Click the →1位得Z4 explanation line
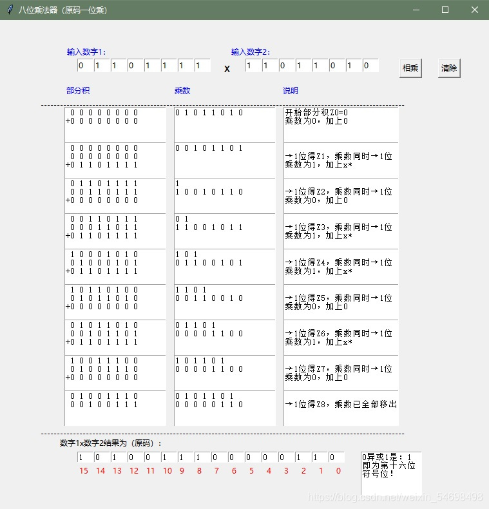The width and height of the screenshot is (489, 509). (x=339, y=262)
